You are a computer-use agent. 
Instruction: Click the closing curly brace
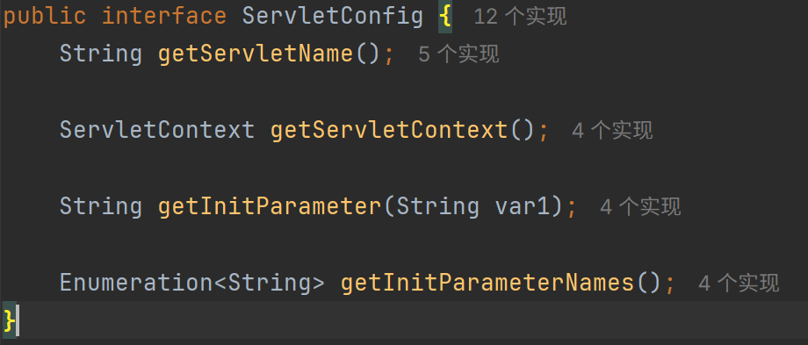(10, 320)
